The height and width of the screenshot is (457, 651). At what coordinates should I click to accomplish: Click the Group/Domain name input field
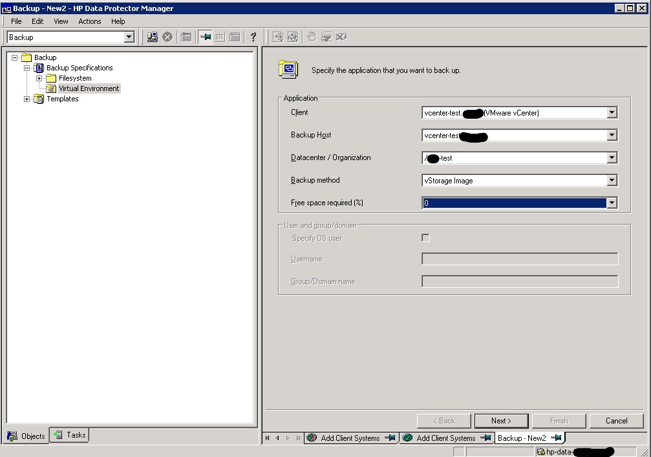click(520, 281)
